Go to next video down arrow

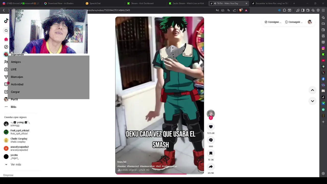point(312,101)
